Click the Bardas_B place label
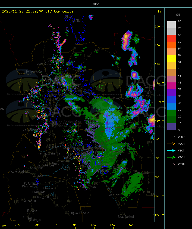Image resolution: width=192 pixels, height=229 pixels. 29,201
